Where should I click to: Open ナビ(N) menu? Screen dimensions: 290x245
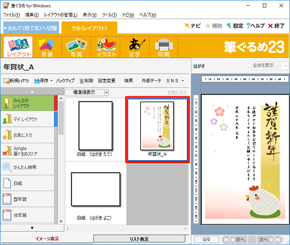pos(128,15)
